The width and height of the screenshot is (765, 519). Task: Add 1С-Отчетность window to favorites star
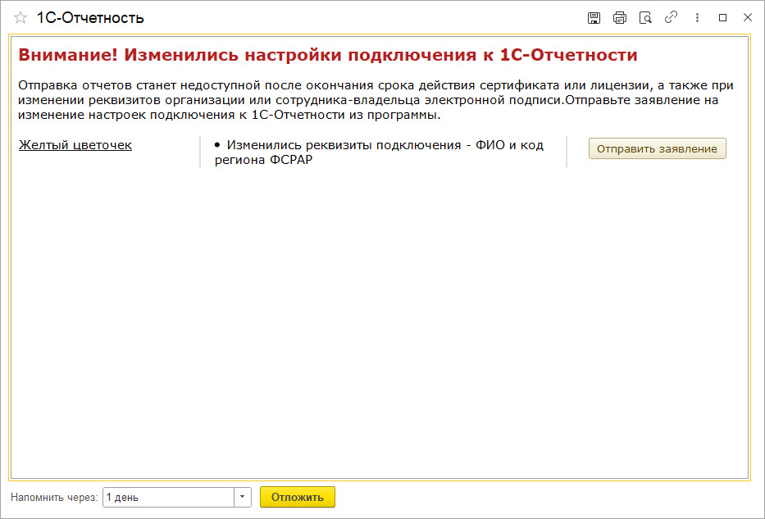(20, 18)
